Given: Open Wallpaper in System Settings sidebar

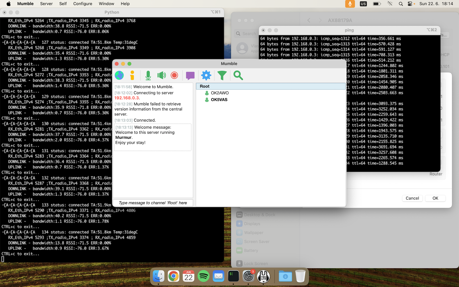Looking at the screenshot, I should pos(250,233).
